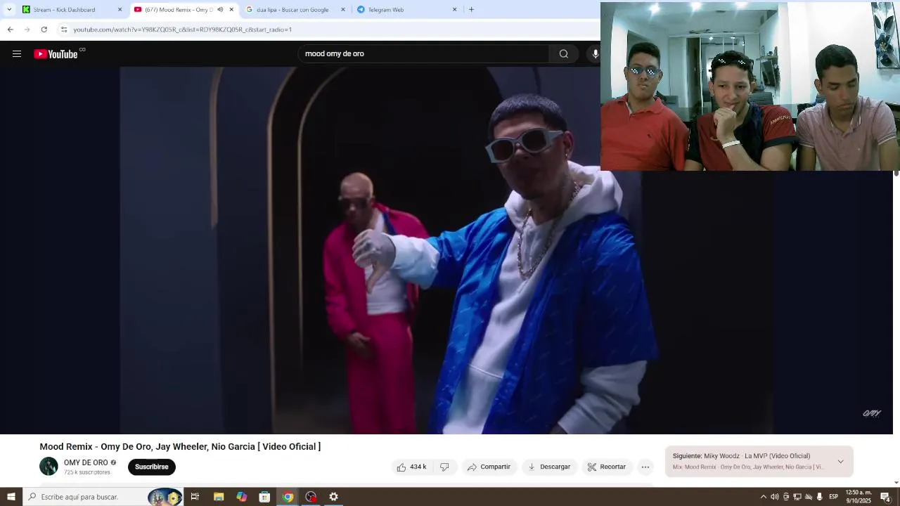Open the YouTube hamburger guide menu
This screenshot has width=900, height=506.
[17, 54]
